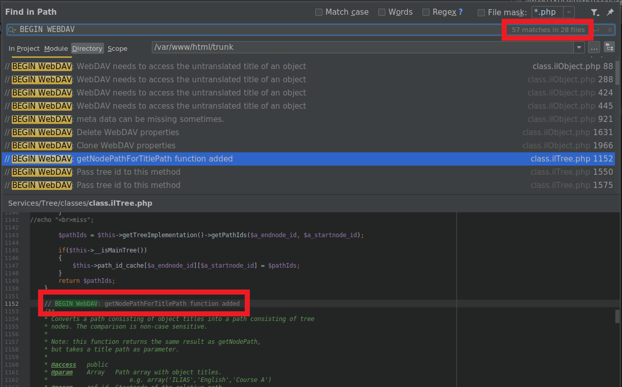Enable the Match case checkbox
The width and height of the screenshot is (622, 387).
point(319,12)
